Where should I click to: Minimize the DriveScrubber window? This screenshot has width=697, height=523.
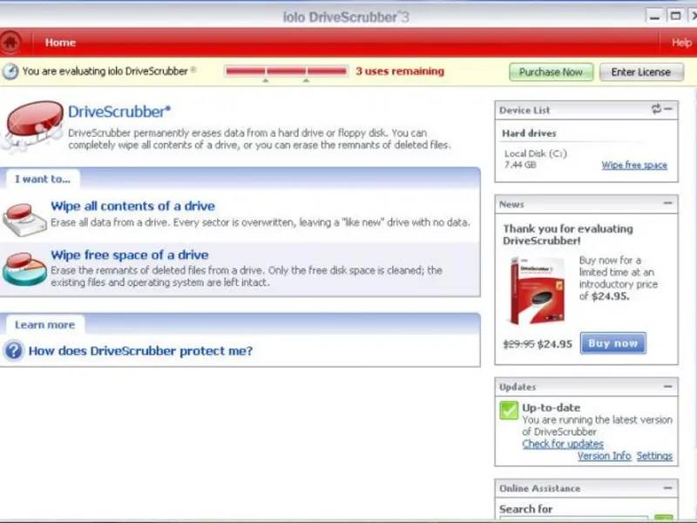[654, 17]
